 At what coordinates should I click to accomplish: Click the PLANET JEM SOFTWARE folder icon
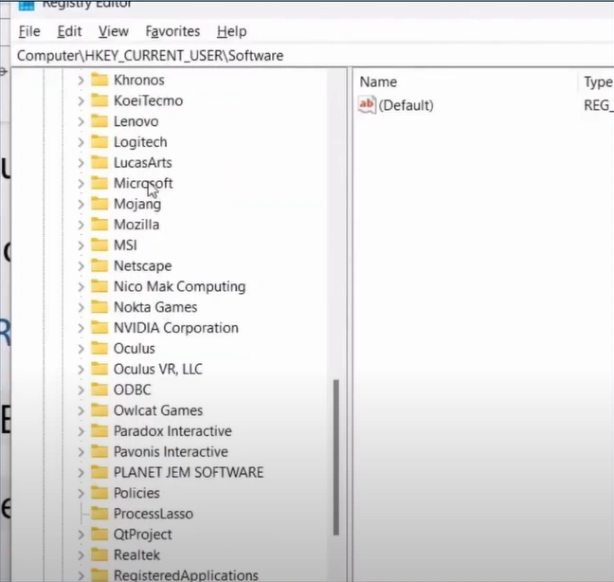[99, 472]
